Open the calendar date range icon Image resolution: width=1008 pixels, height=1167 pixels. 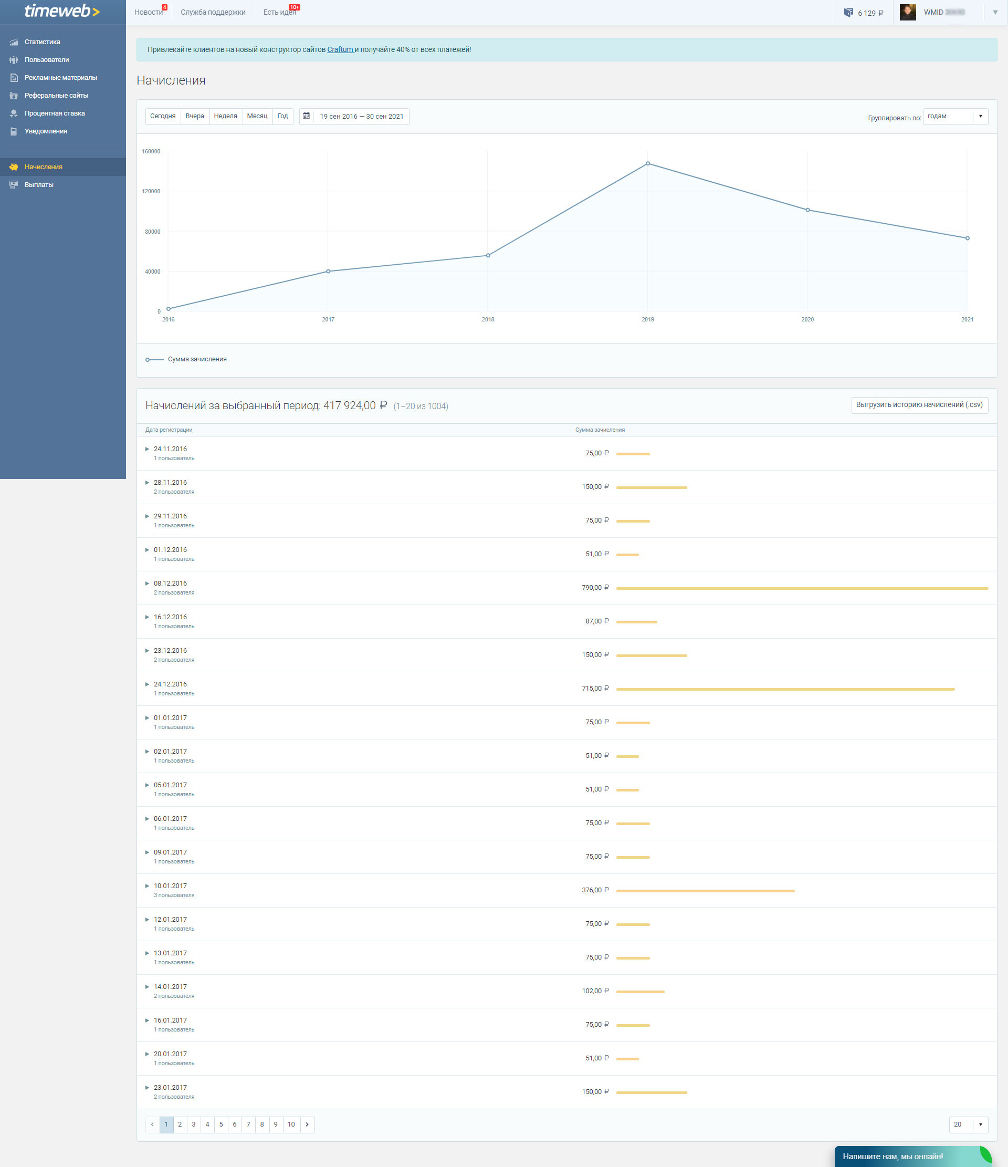(x=307, y=116)
